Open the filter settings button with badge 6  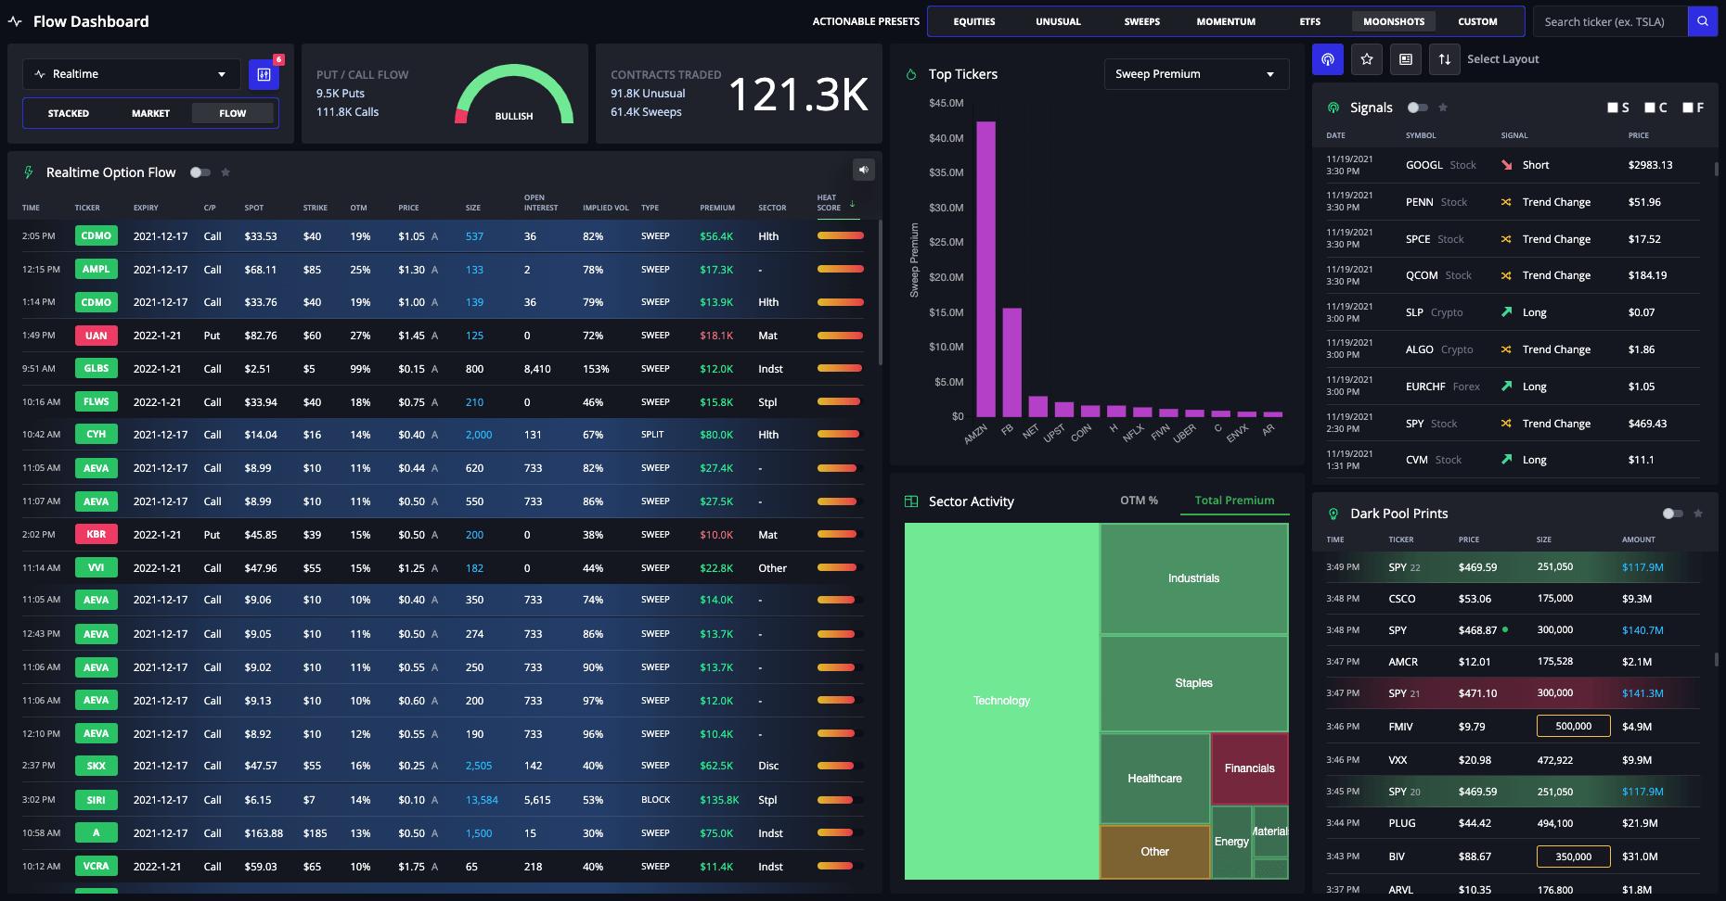coord(264,74)
